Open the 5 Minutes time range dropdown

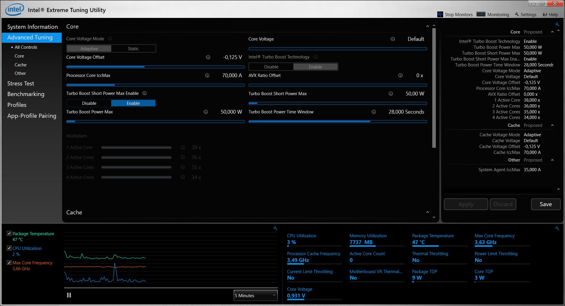coord(256,295)
